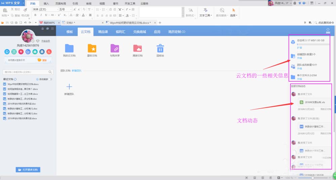This screenshot has width=336, height=180.
Task: Click the 升级会员 link
Action: pyautogui.click(x=45, y=41)
